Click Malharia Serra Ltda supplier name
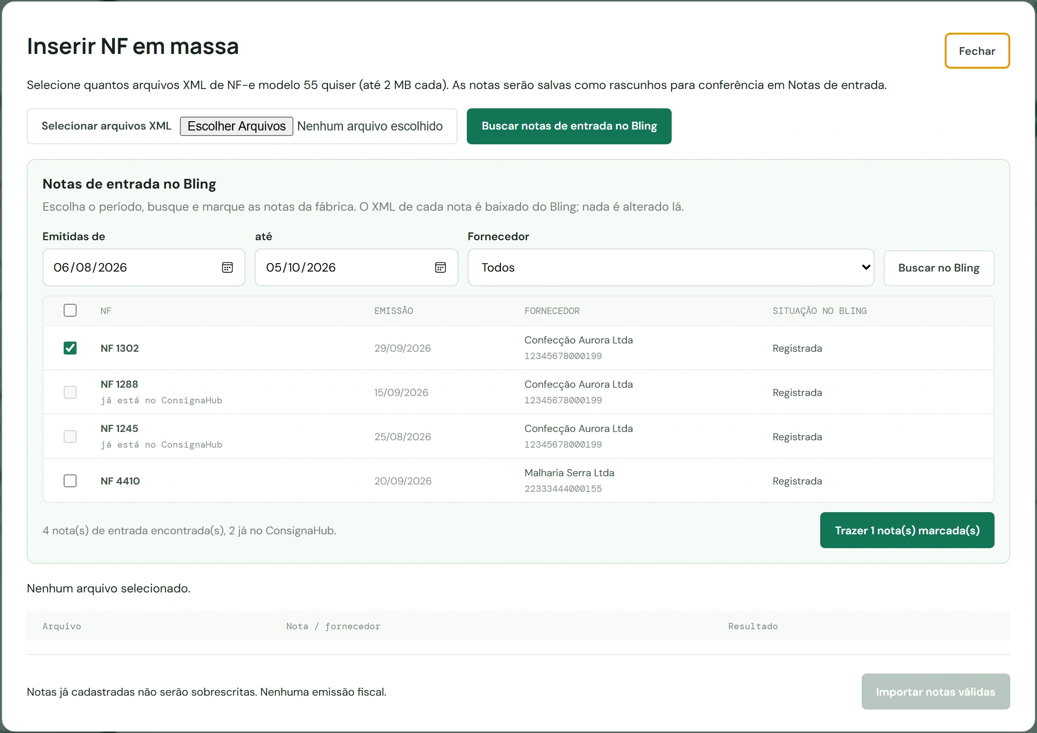The image size is (1037, 733). (x=569, y=473)
